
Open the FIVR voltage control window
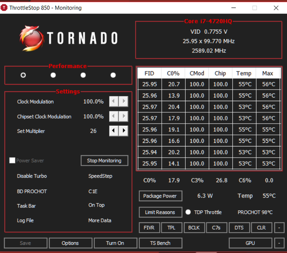[149, 227]
